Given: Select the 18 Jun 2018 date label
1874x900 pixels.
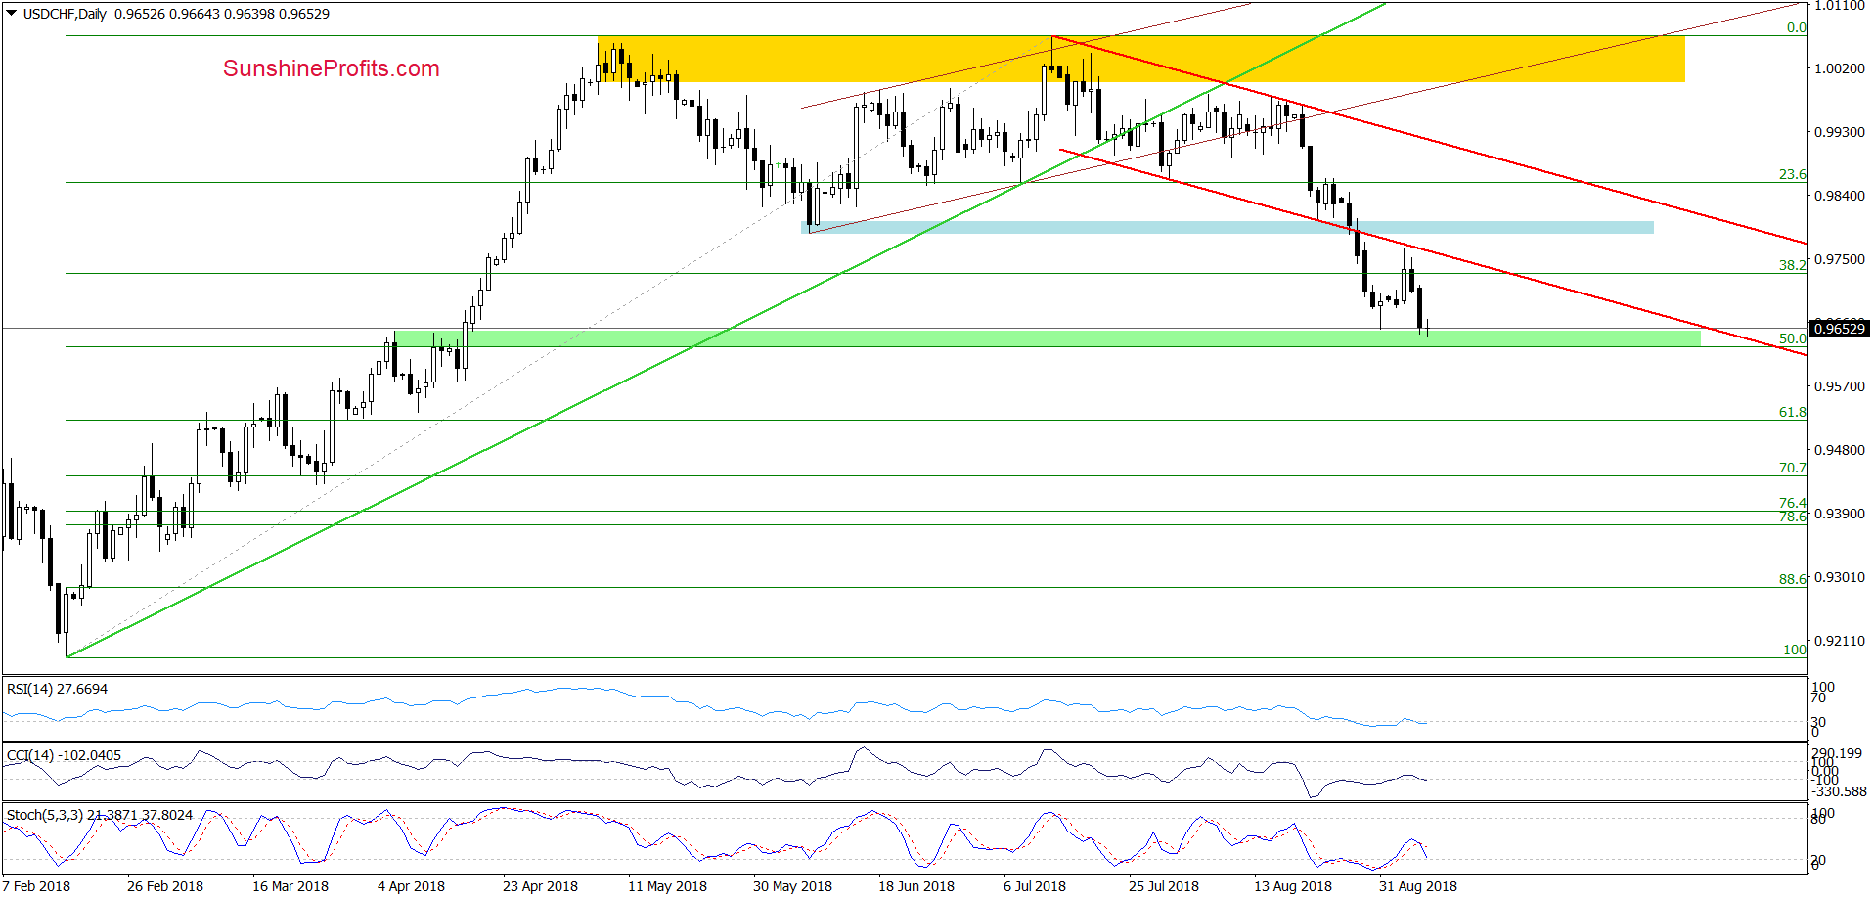Looking at the screenshot, I should pyautogui.click(x=916, y=886).
